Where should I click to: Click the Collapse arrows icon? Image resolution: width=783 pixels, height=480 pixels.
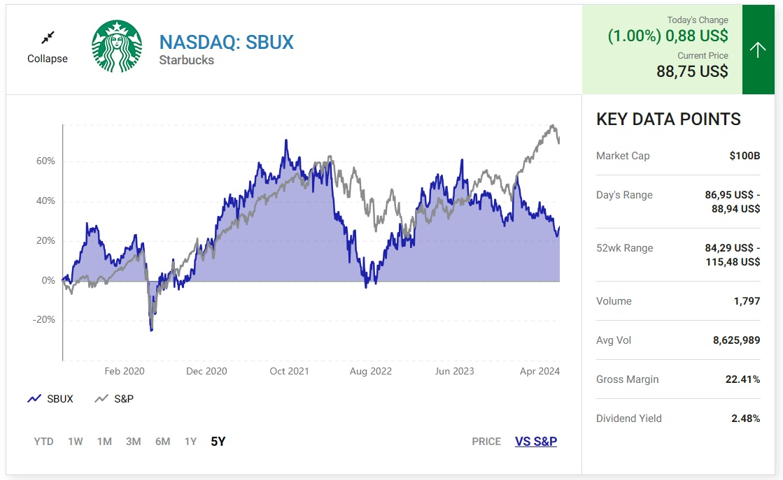coord(48,38)
